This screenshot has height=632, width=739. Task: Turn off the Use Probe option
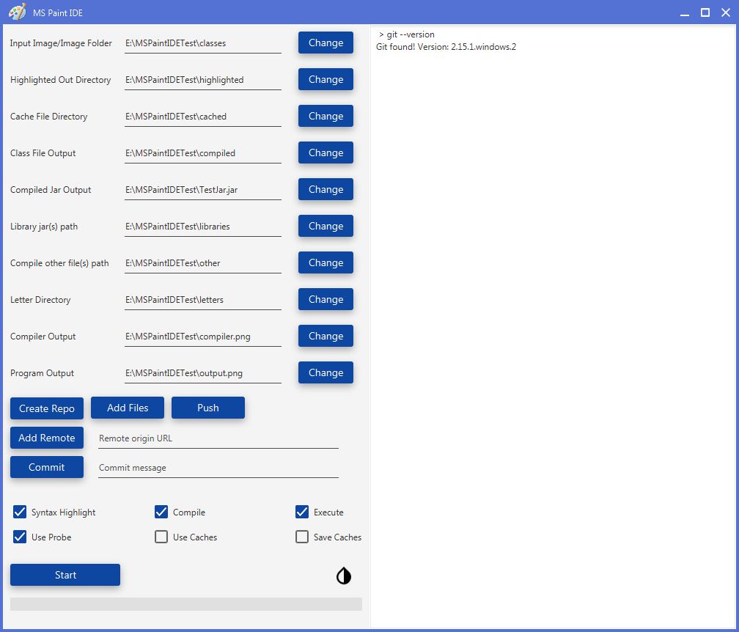20,537
